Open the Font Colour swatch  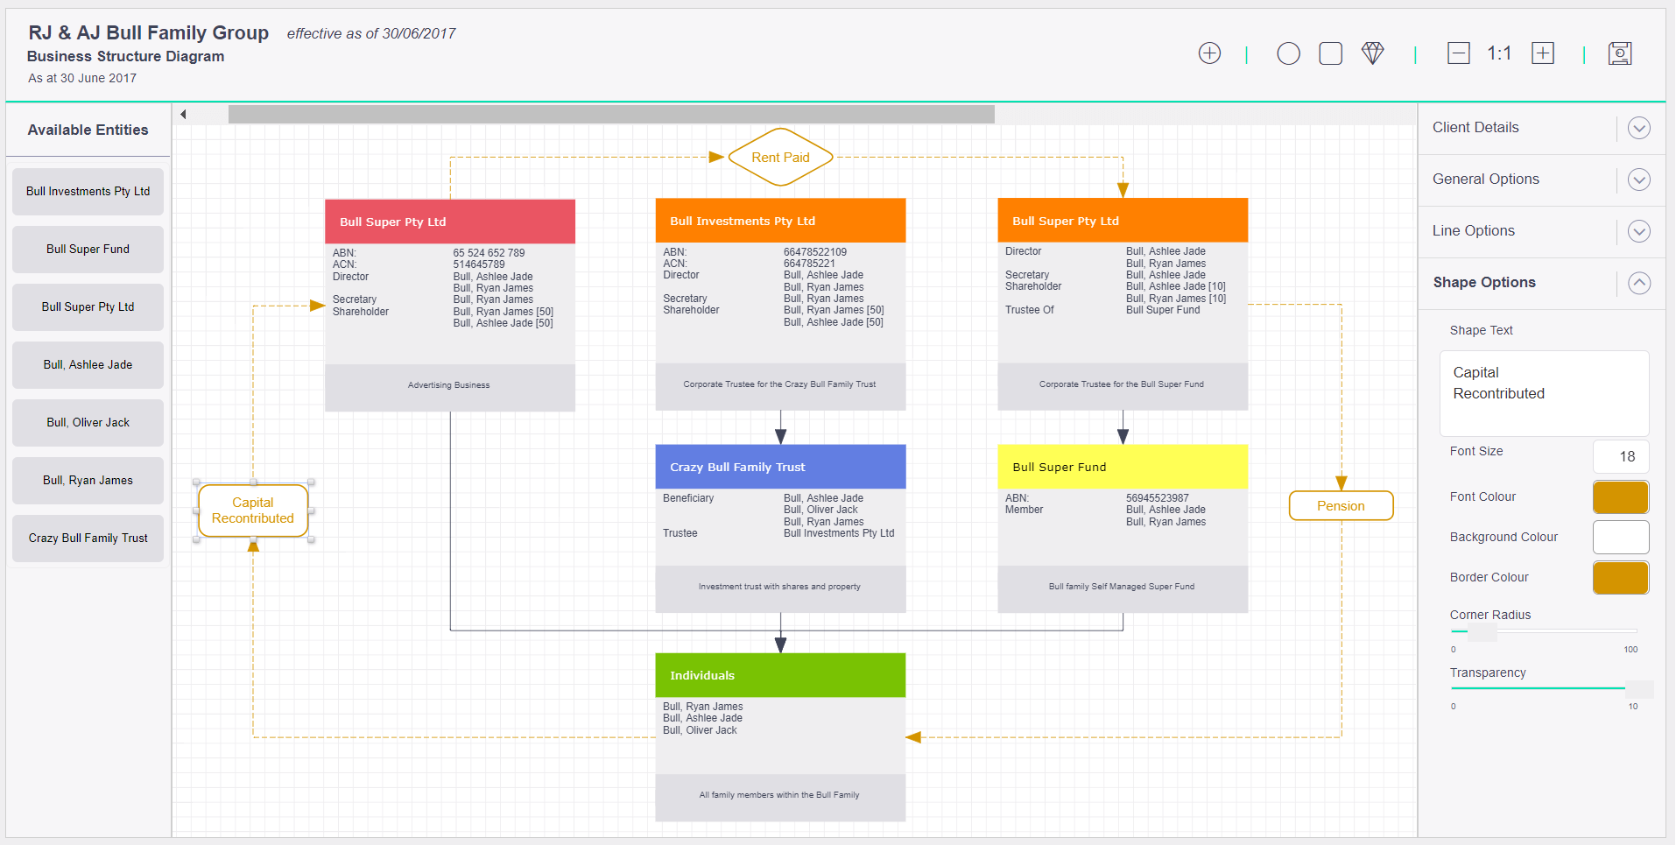1620,496
